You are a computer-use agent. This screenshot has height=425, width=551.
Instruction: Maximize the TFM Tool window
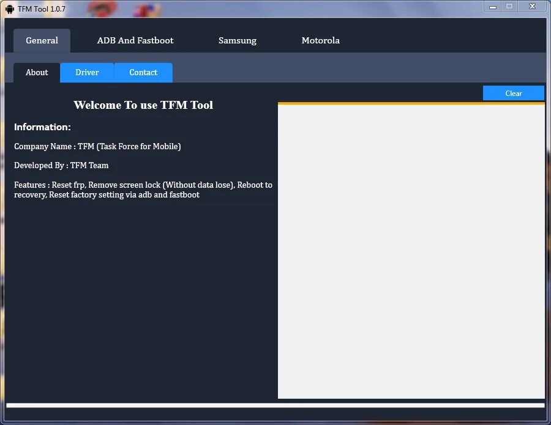[x=509, y=7]
